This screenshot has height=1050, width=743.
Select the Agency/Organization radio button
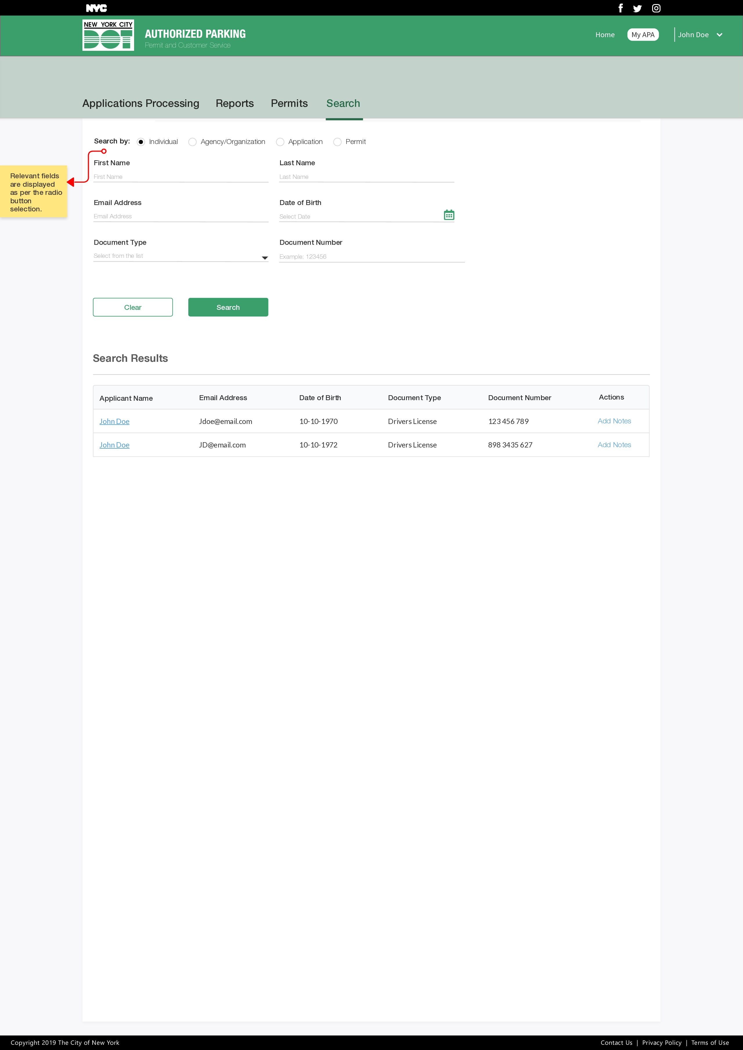[193, 142]
